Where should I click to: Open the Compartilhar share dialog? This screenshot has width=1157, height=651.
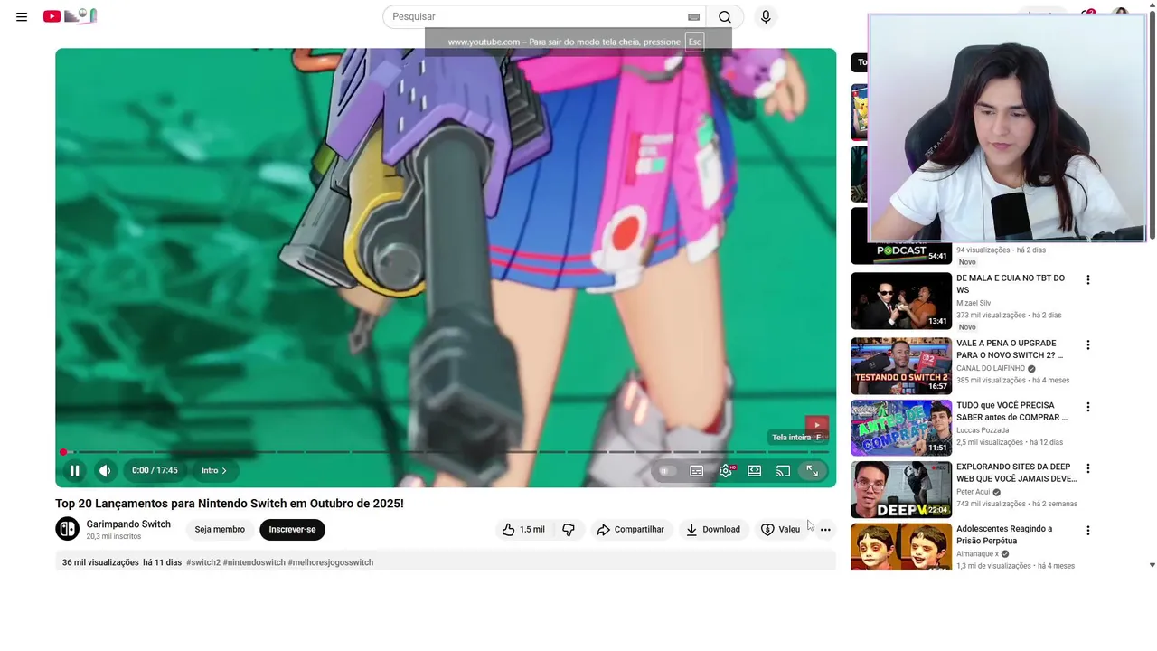tap(630, 529)
